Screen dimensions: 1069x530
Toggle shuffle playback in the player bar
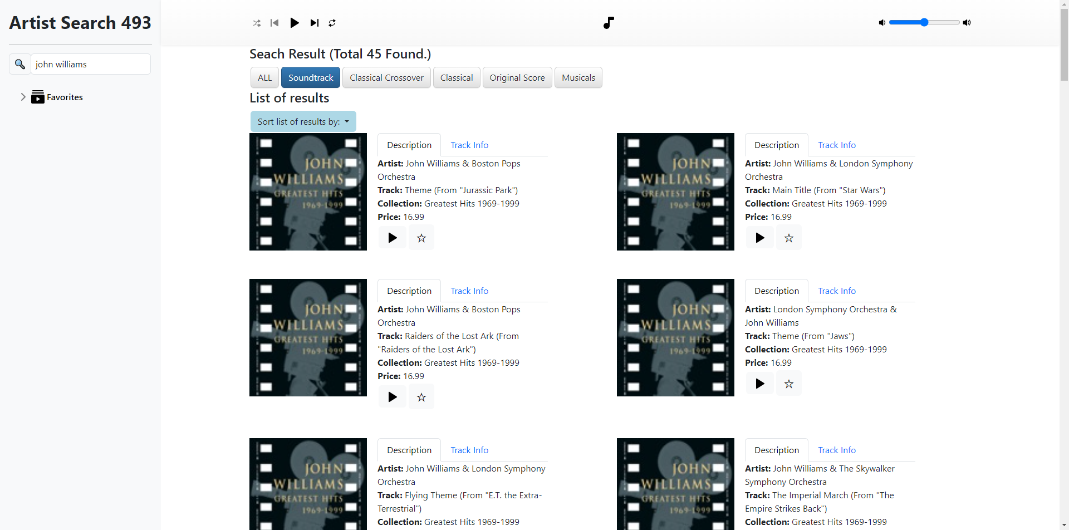click(x=257, y=23)
